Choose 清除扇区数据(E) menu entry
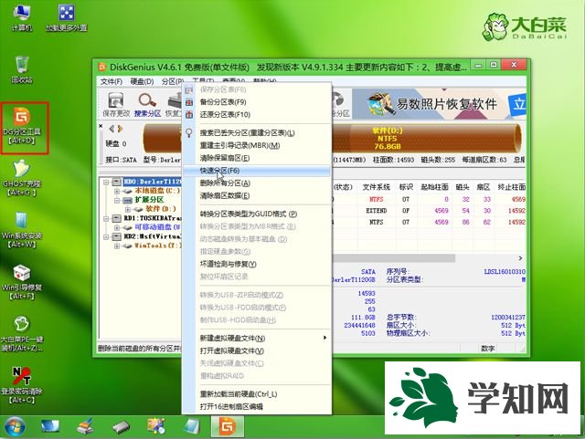 pos(256,195)
